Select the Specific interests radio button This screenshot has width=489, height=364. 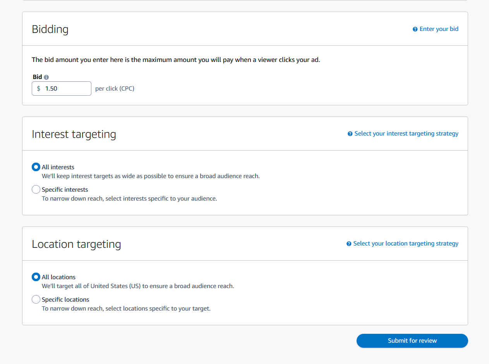coord(36,189)
